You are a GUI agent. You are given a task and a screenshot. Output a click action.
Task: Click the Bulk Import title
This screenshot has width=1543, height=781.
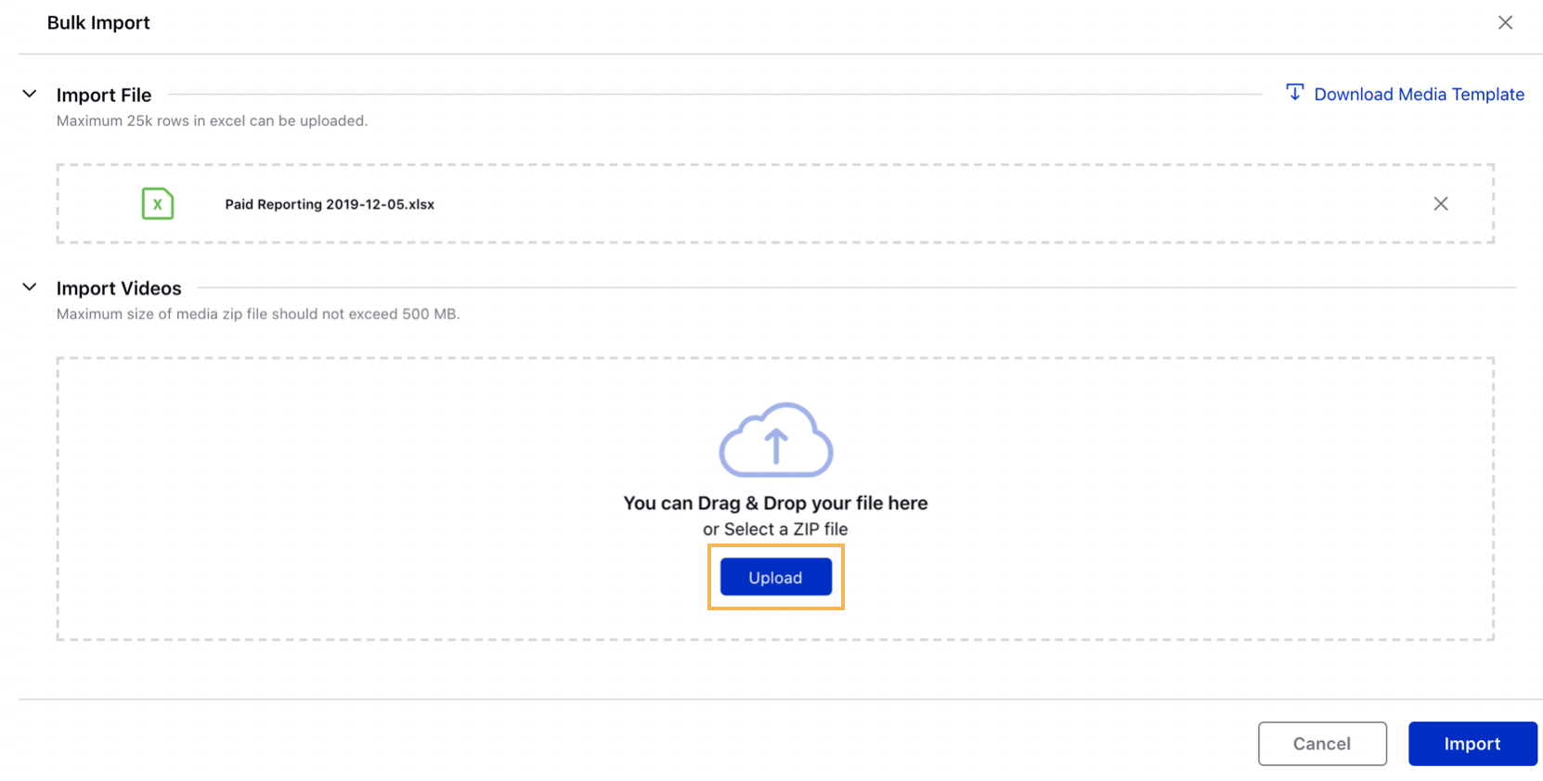[x=98, y=22]
